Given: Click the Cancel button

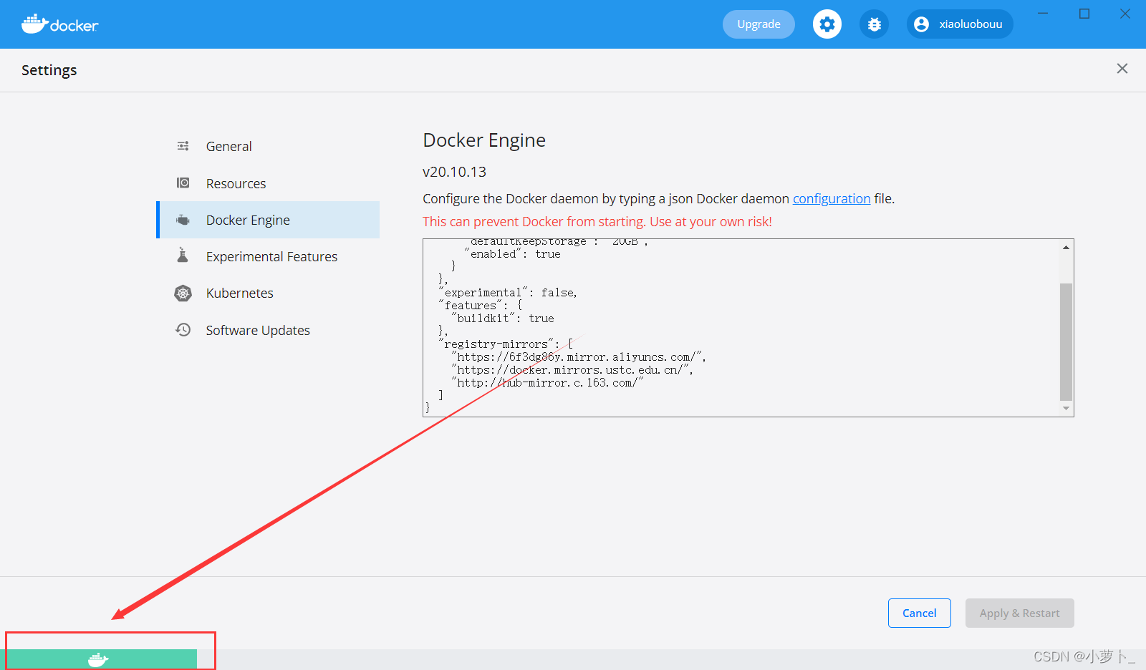Looking at the screenshot, I should pyautogui.click(x=919, y=613).
